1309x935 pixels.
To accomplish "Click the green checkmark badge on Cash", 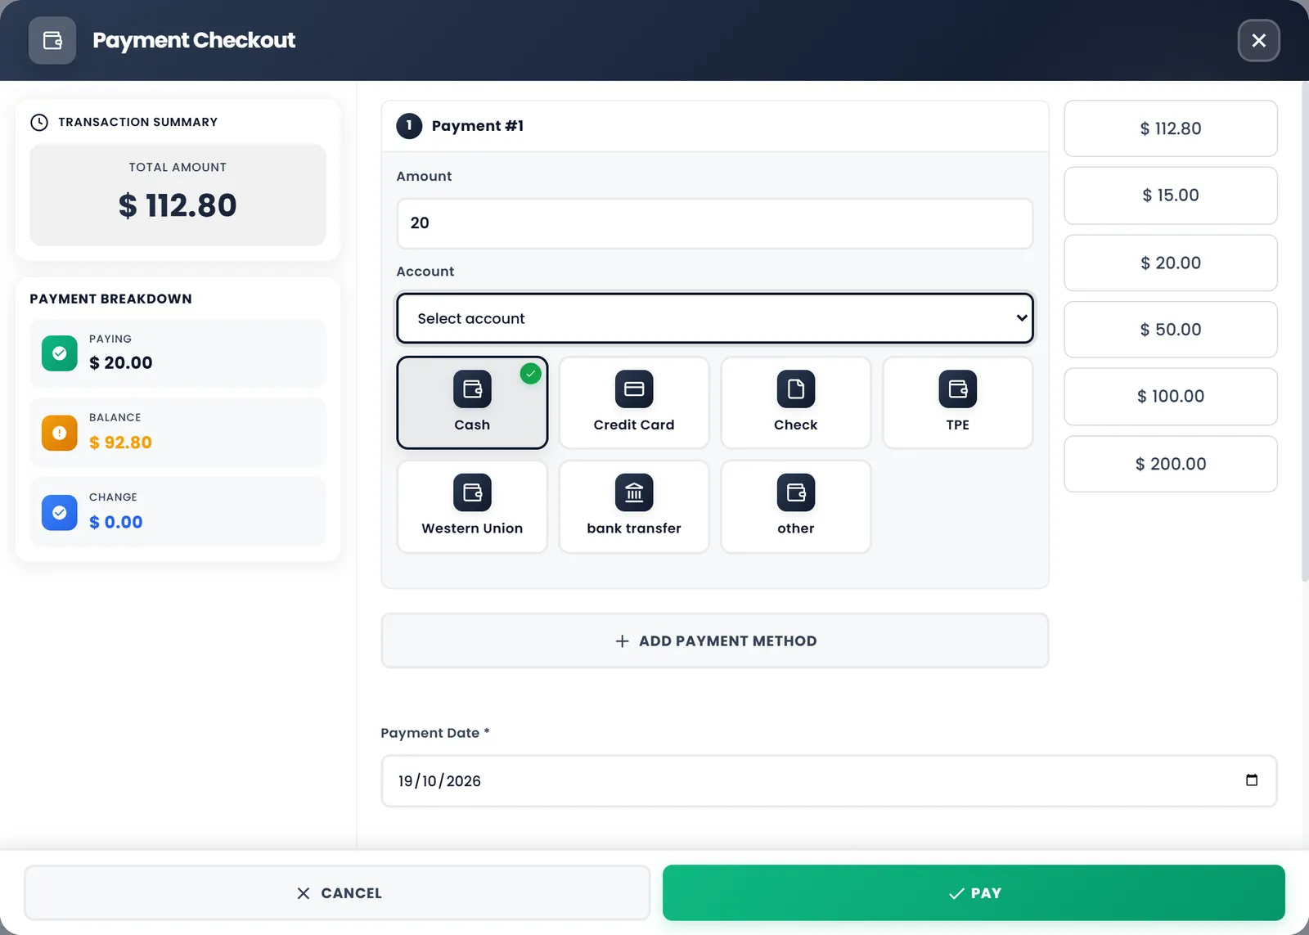I will (x=531, y=374).
